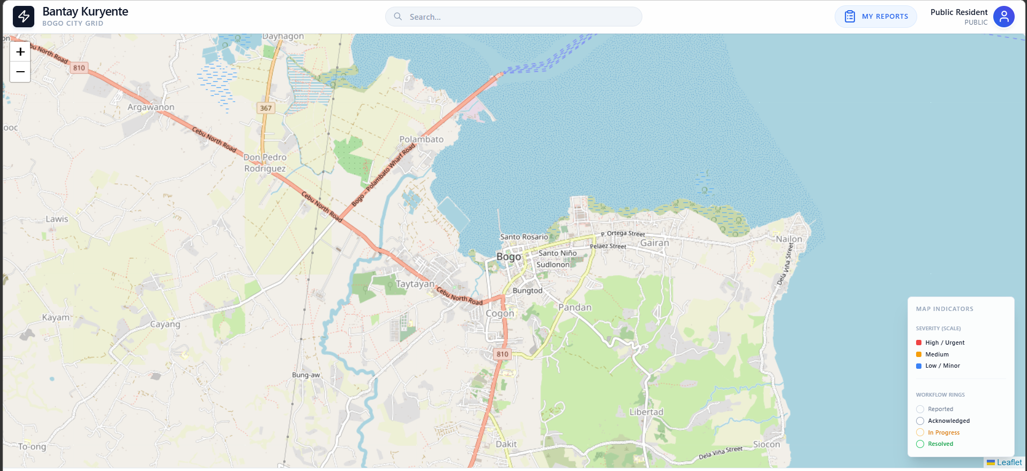The image size is (1027, 471).
Task: Click the Public Resident profile avatar
Action: coord(1004,17)
